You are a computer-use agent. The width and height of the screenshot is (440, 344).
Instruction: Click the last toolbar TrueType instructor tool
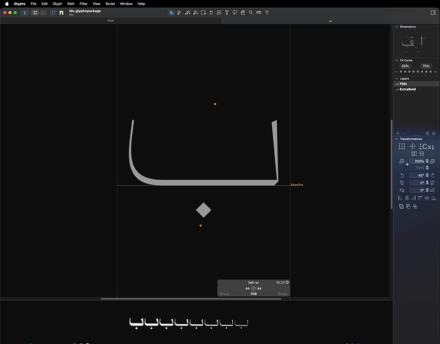click(267, 13)
